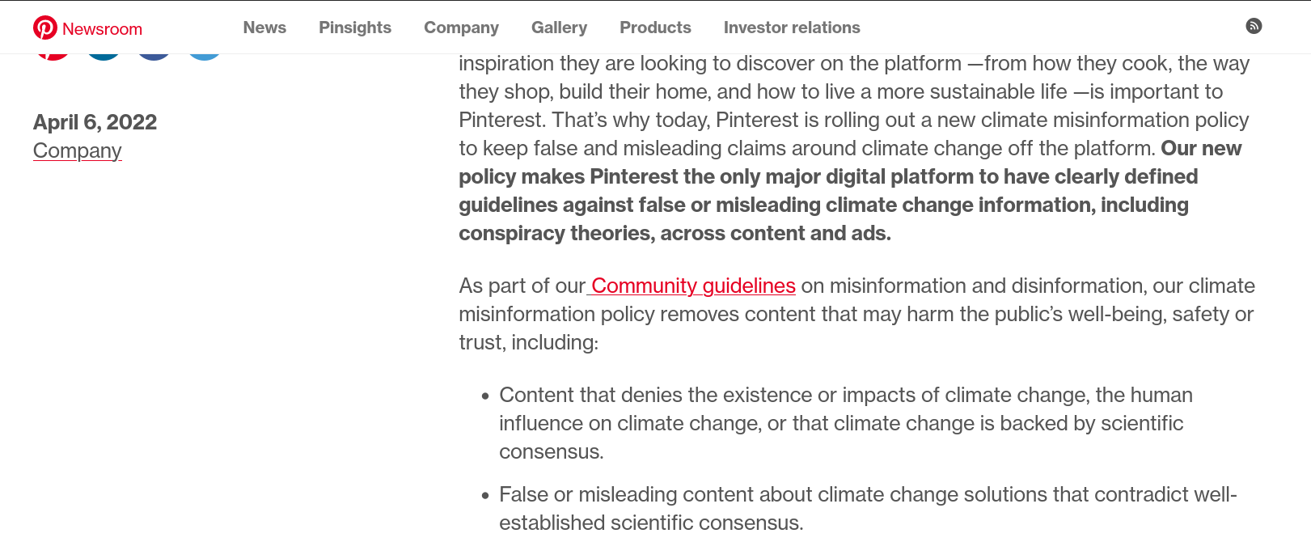Open the Company category link under date
This screenshot has width=1311, height=542.
click(x=77, y=150)
